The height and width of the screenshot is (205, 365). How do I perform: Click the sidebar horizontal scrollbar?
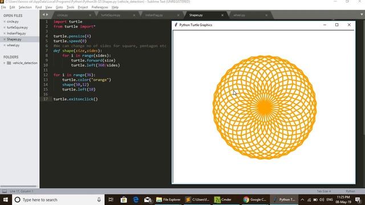coord(18,186)
